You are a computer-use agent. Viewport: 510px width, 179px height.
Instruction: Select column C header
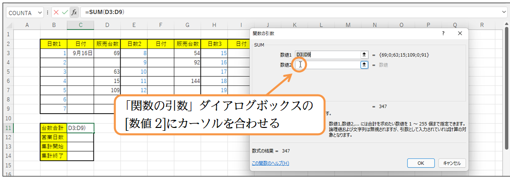click(80, 25)
